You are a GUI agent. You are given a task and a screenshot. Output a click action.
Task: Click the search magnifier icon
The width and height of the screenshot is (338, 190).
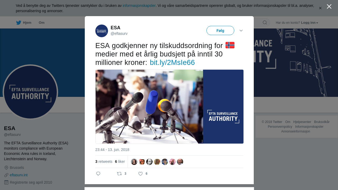[265, 22]
